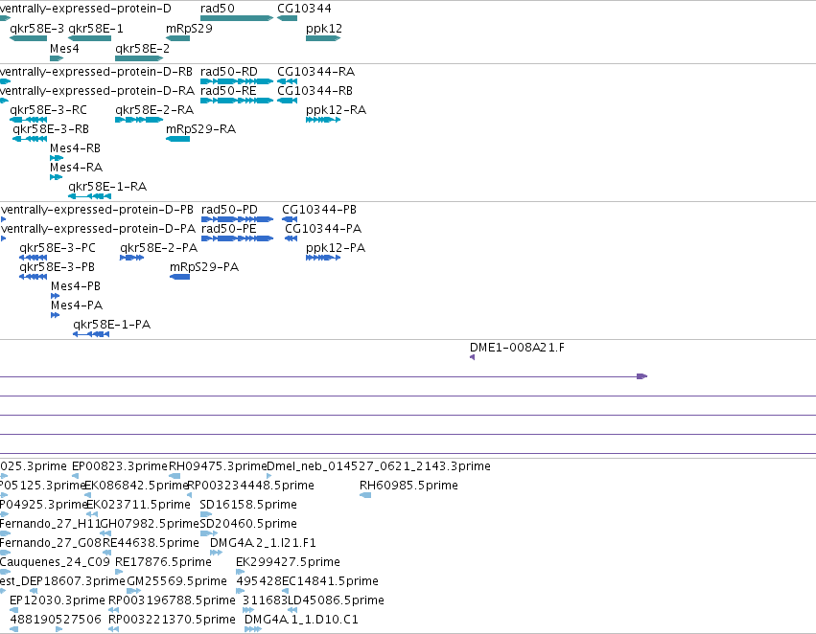Select qkr58E-3-PB protein
816x634 pixels.
pos(33,277)
